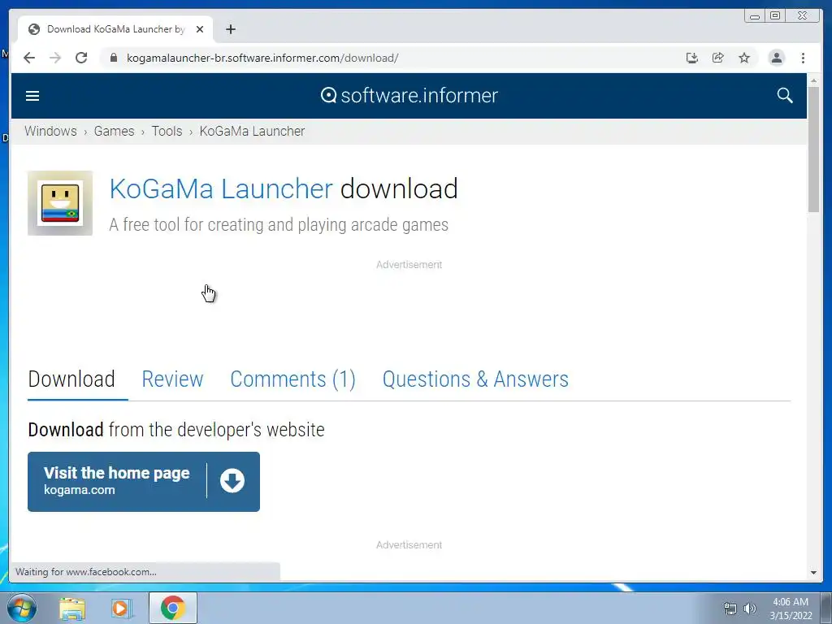Share this page icon
The height and width of the screenshot is (624, 832).
pyautogui.click(x=718, y=58)
